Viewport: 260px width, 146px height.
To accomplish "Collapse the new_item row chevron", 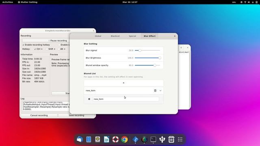I will 160,90.
